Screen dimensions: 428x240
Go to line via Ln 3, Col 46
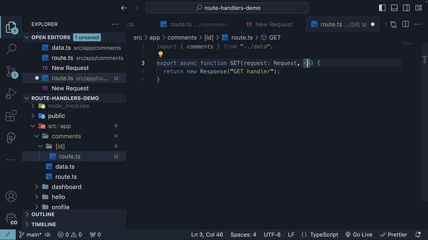pos(207,235)
